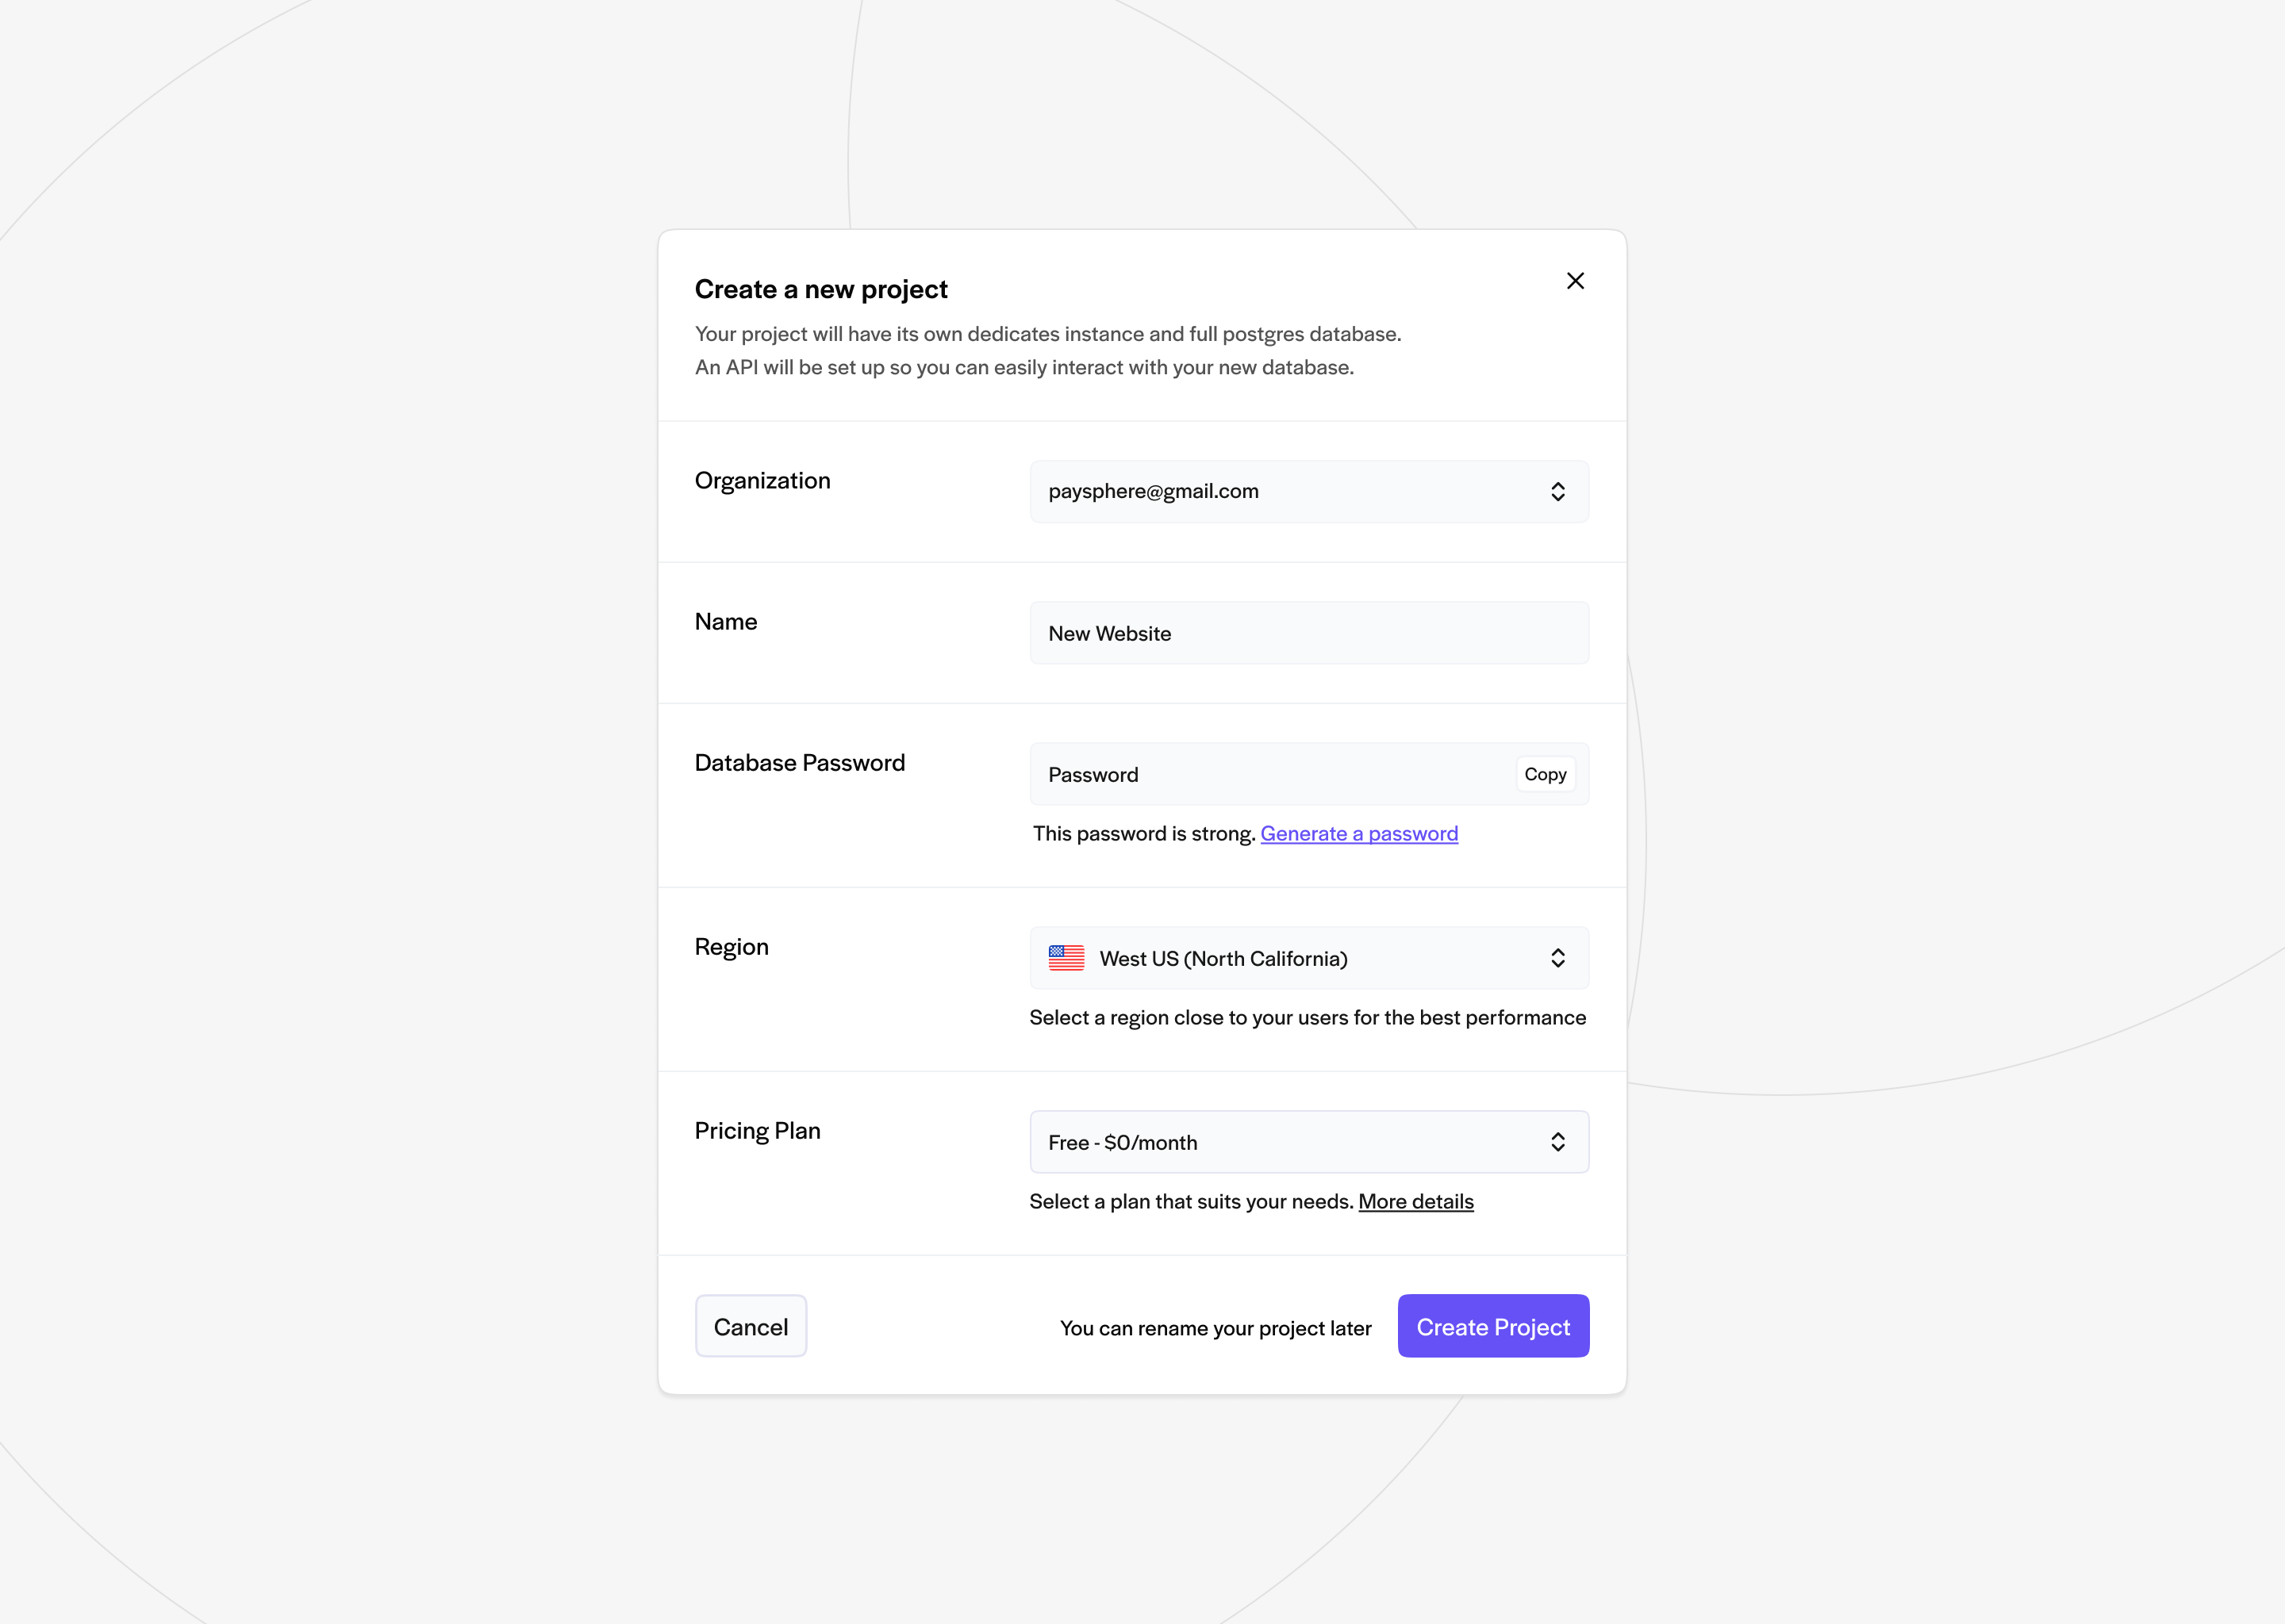The image size is (2285, 1624).
Task: Click the Pricing Plan section label
Action: (758, 1130)
